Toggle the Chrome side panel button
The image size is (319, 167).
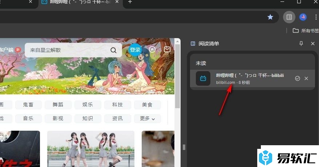tap(289, 17)
